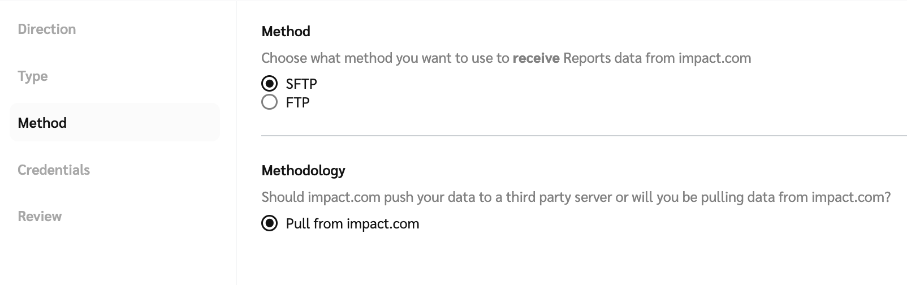907x285 pixels.
Task: Click the bold Method section heading
Action: coord(286,32)
